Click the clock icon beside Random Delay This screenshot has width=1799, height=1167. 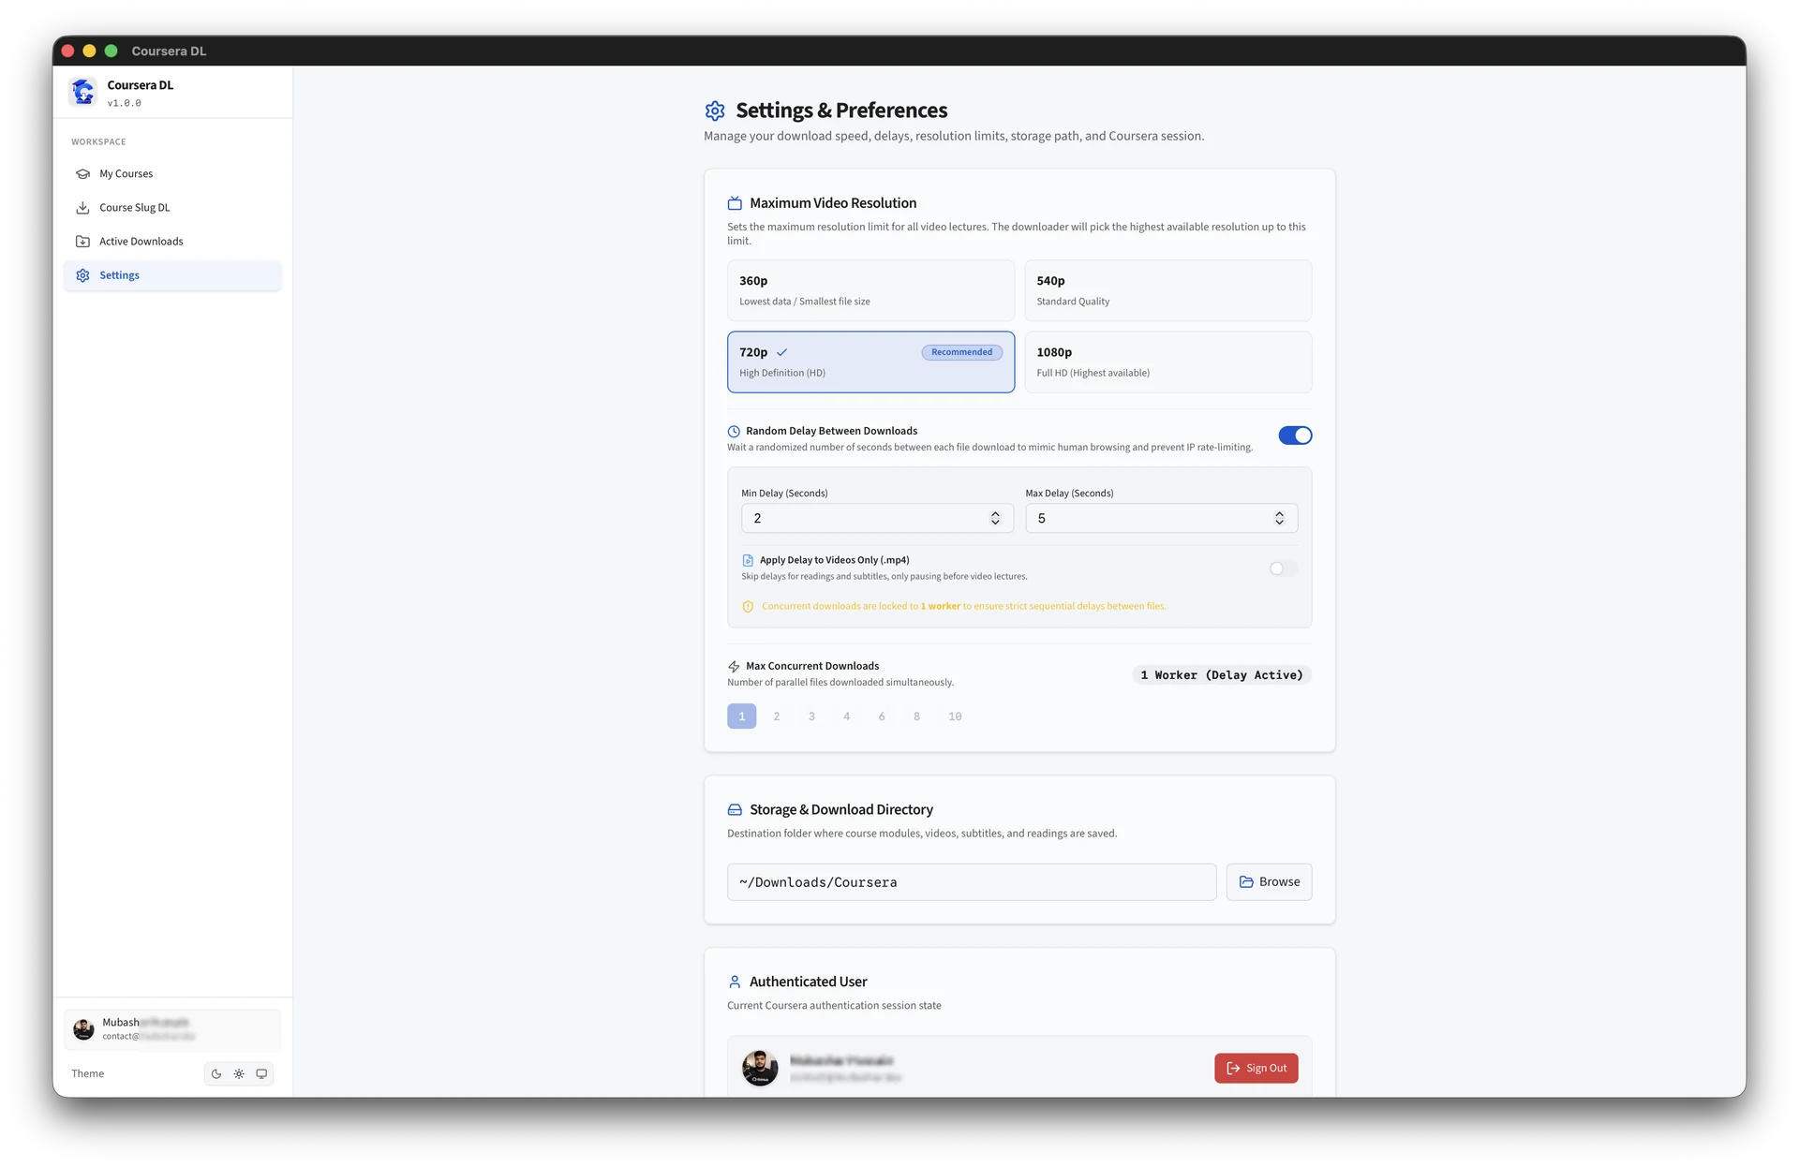coord(734,432)
